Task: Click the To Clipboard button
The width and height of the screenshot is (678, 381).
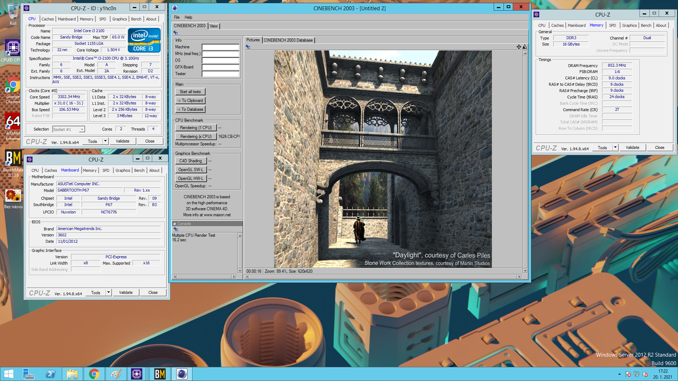Action: pos(190,101)
